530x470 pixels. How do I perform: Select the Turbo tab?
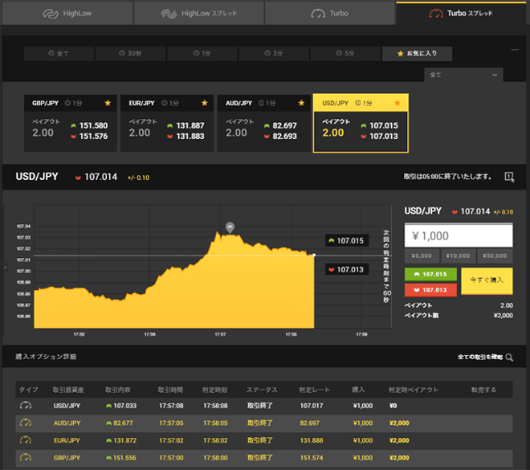tap(329, 13)
